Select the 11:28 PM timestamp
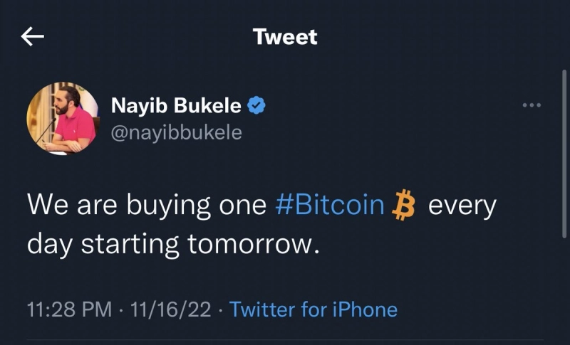The width and height of the screenshot is (570, 345). tap(68, 309)
